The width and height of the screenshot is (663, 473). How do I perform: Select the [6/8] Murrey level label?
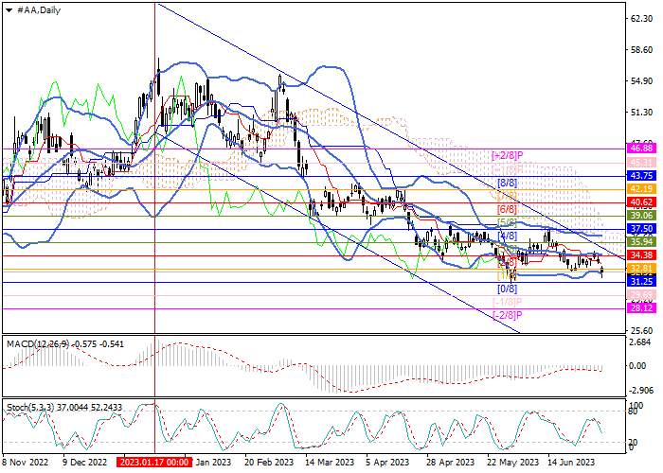pos(507,209)
